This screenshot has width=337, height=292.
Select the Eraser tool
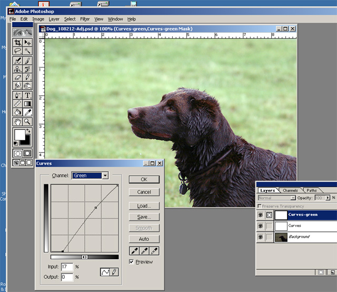pos(17,77)
